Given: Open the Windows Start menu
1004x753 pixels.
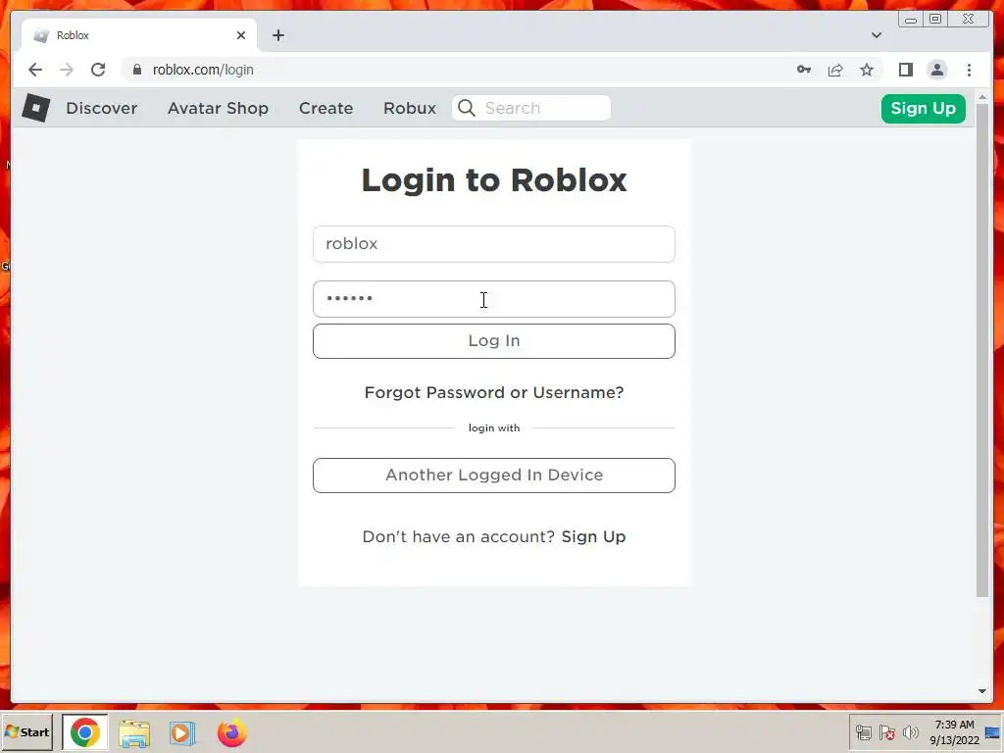Looking at the screenshot, I should click(x=26, y=731).
